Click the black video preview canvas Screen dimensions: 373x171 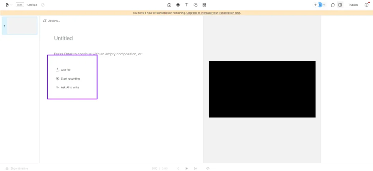(262, 89)
